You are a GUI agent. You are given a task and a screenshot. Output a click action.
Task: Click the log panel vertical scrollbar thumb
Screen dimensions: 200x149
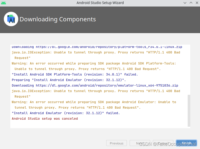(189, 111)
